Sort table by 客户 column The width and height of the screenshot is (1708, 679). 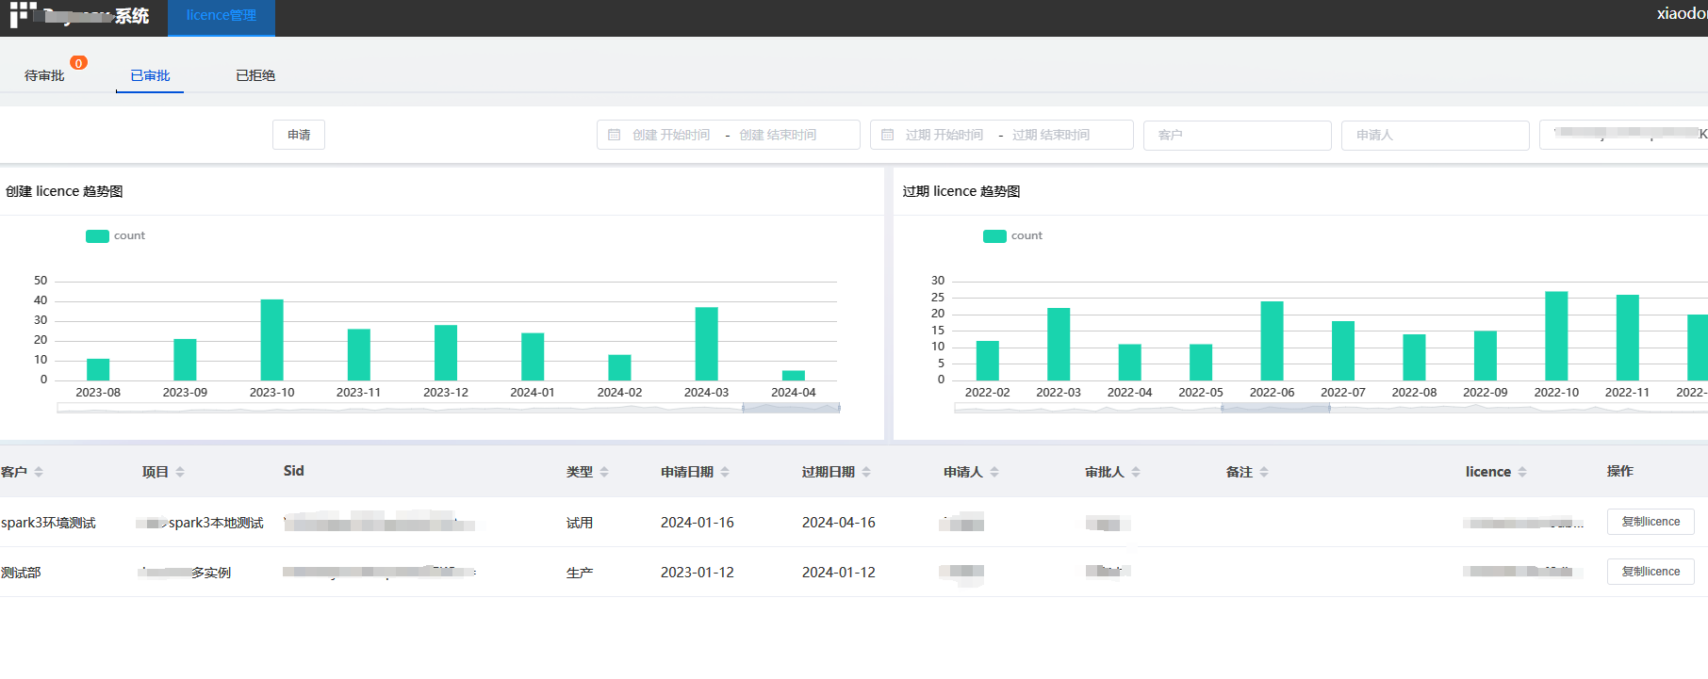point(39,472)
